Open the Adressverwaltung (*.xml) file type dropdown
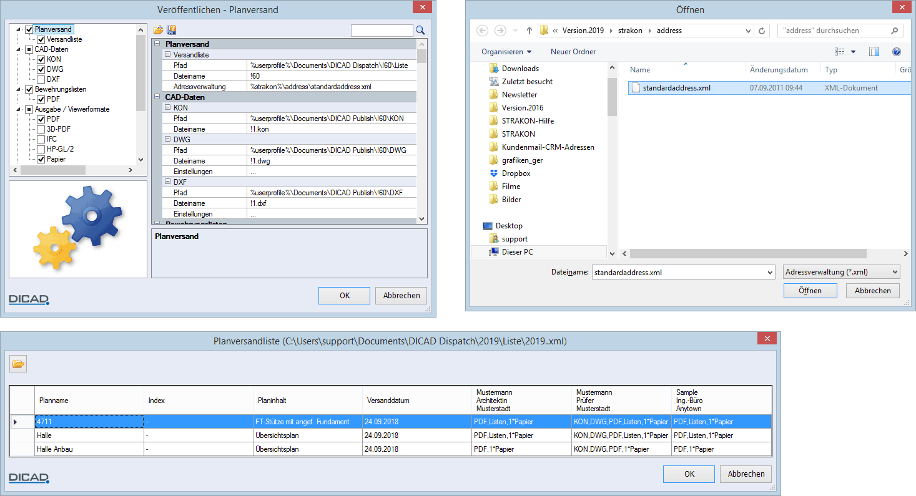Viewport: 916px width, 496px height. [x=841, y=272]
